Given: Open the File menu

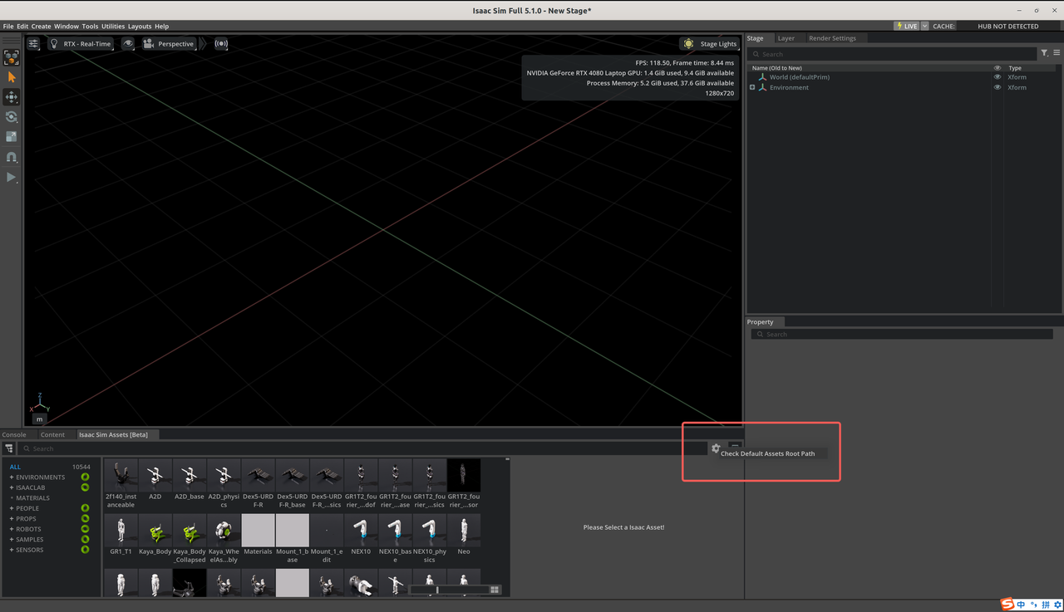Looking at the screenshot, I should pos(8,26).
